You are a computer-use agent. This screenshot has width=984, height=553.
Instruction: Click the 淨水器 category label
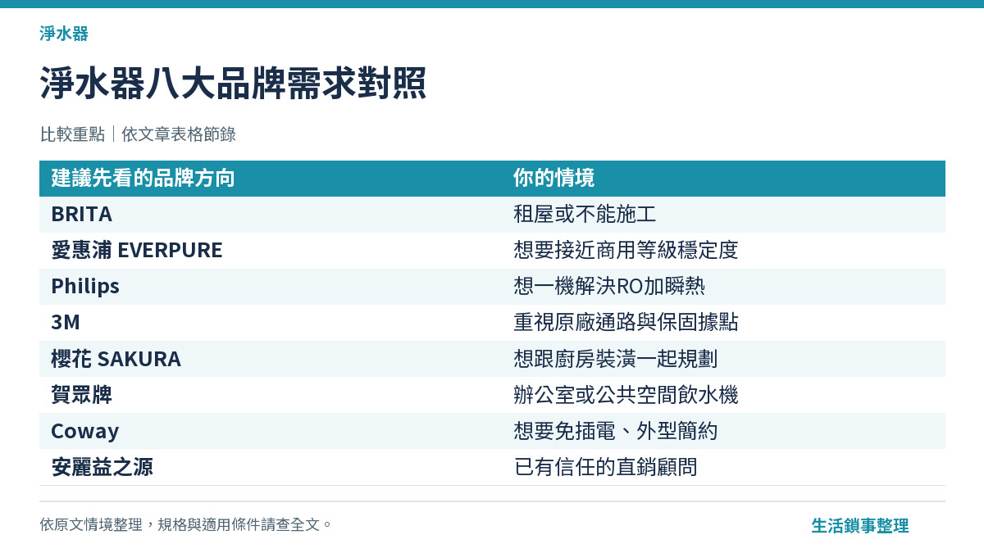64,34
